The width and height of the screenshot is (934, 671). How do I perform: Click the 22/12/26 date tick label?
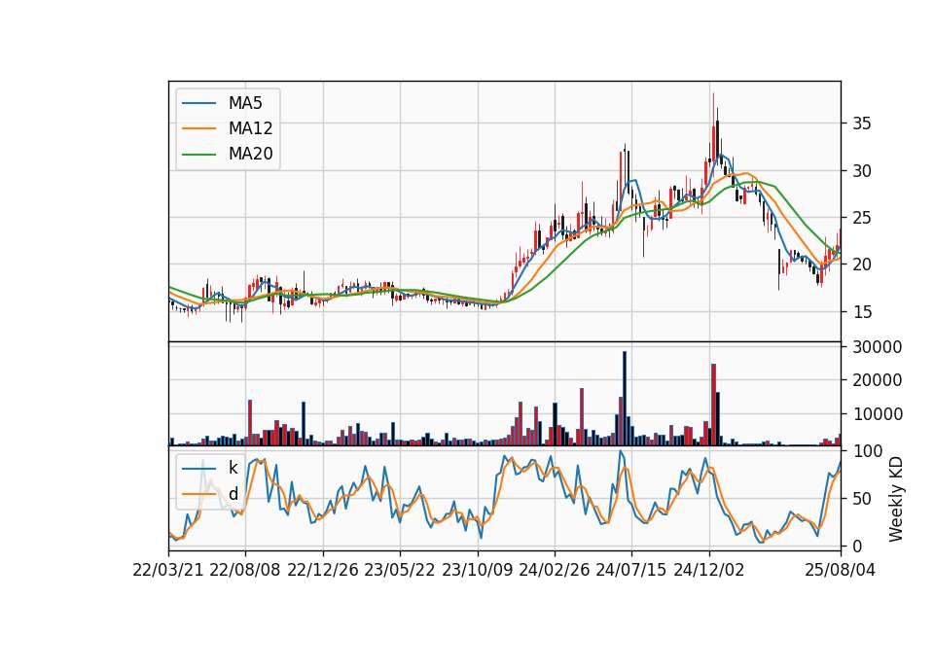[x=323, y=570]
